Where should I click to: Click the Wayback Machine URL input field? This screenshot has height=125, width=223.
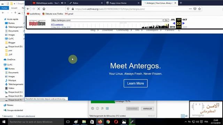point(107,20)
